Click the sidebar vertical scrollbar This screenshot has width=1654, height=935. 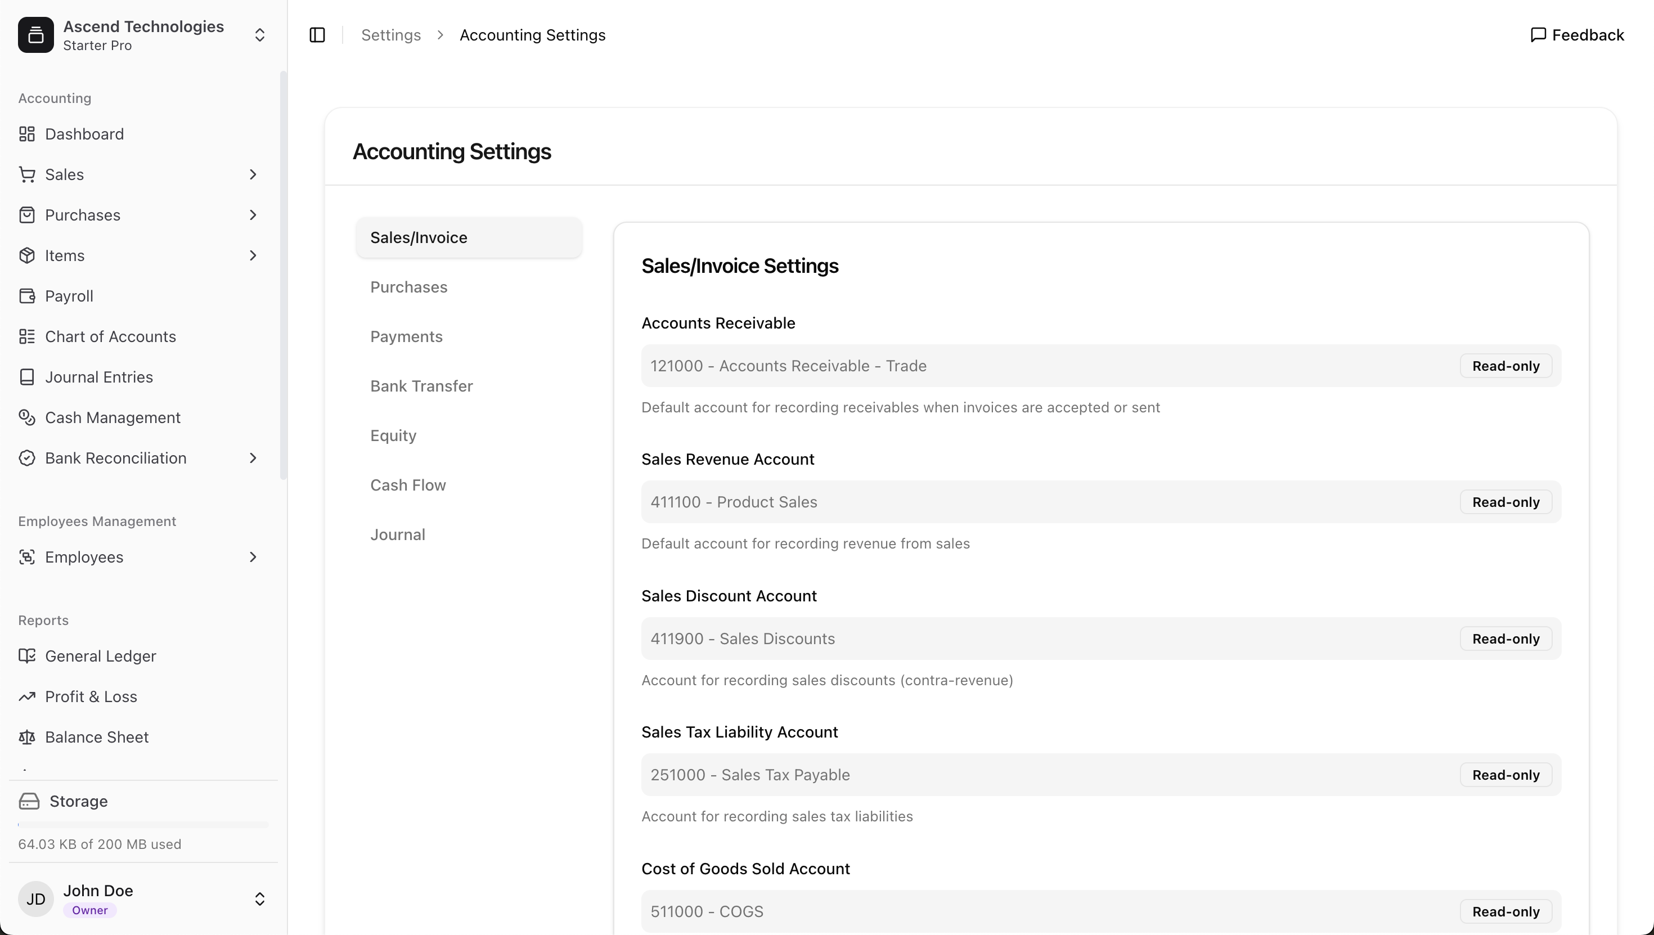[x=283, y=275]
